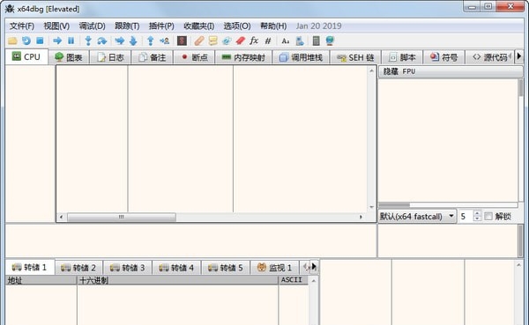Viewport: 529px width, 325px height.
Task: Switch to the 备注 notes tab
Action: tap(153, 57)
